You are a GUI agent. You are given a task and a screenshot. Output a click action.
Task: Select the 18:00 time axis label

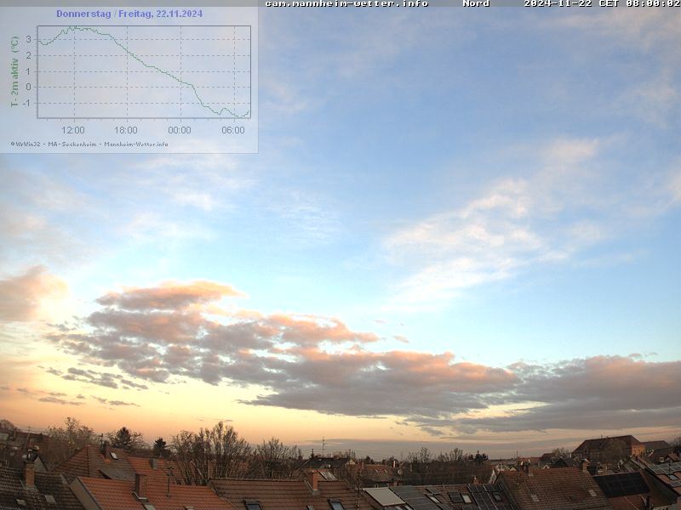tap(126, 130)
